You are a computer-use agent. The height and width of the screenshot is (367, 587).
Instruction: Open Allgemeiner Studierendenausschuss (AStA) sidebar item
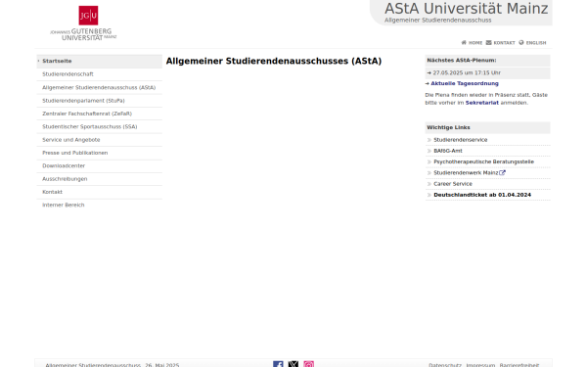tap(99, 87)
